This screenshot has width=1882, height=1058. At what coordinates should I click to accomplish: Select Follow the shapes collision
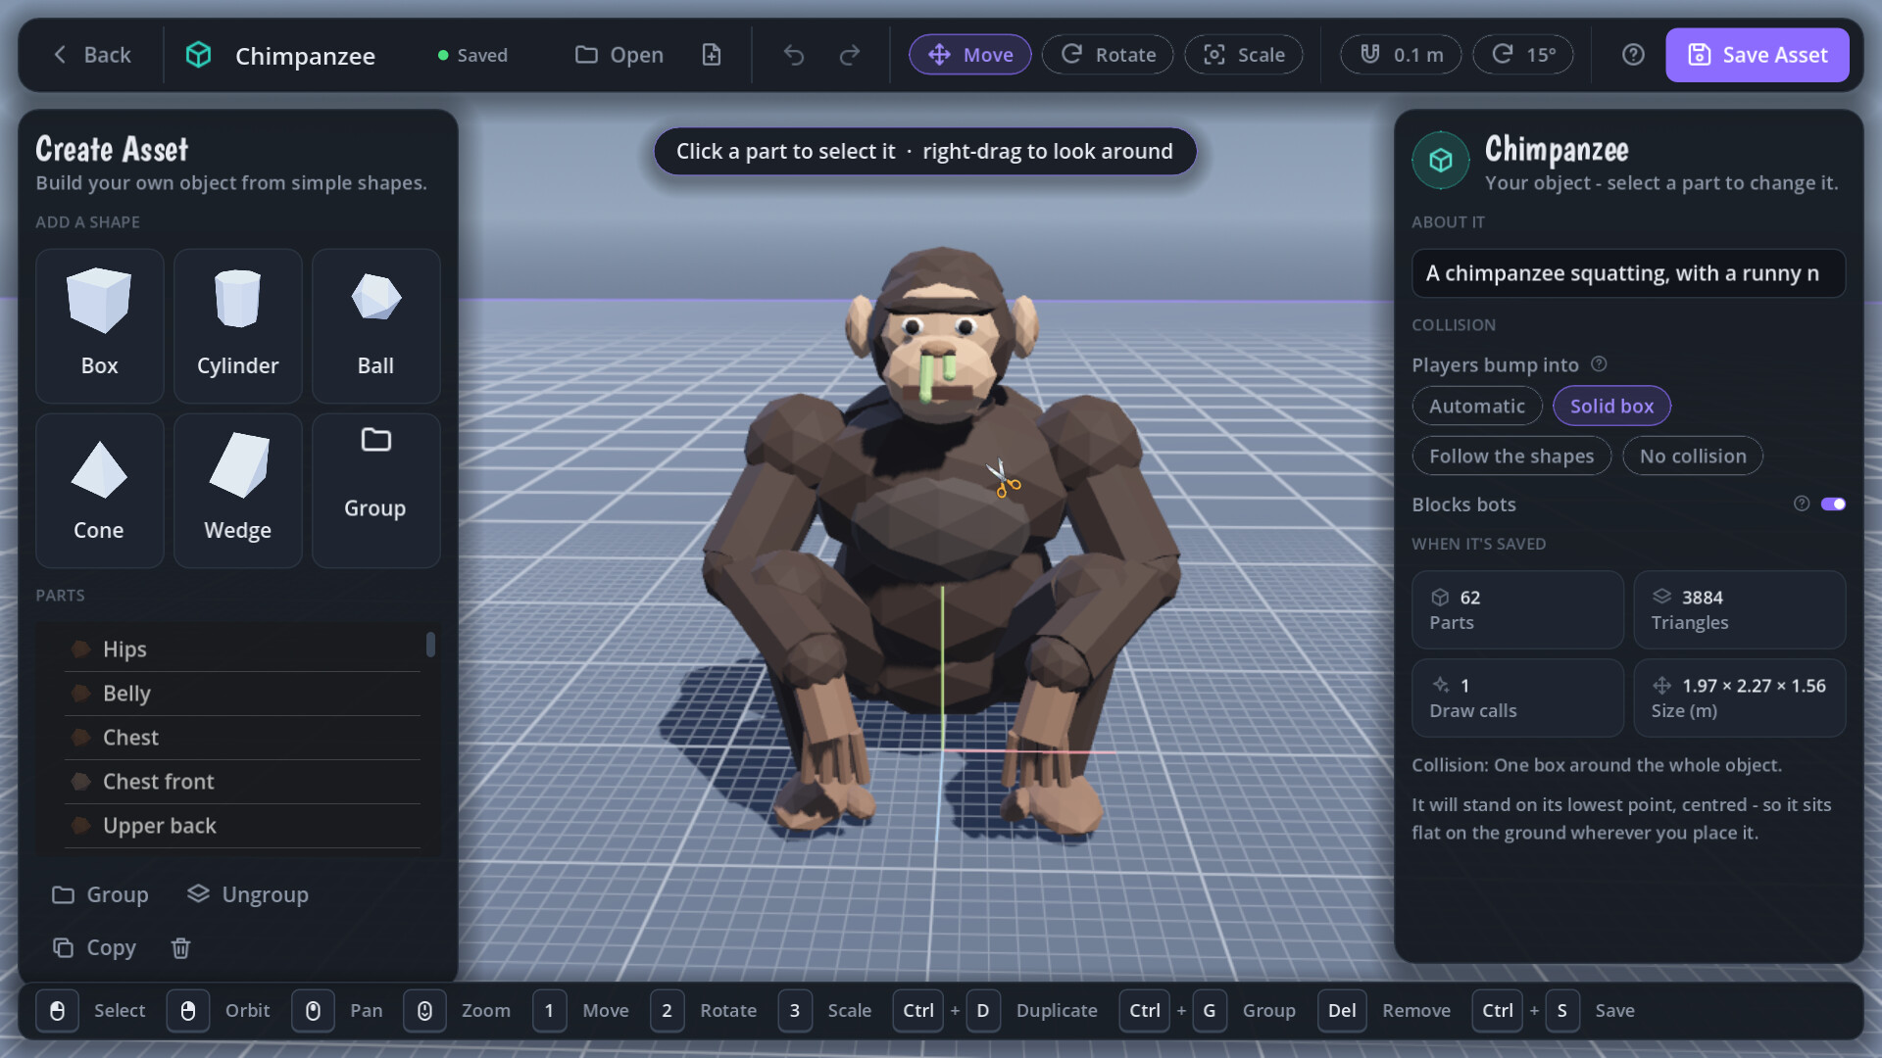point(1511,456)
